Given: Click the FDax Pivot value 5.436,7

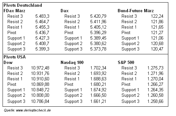Looking at the screenshot, I should [42, 33].
